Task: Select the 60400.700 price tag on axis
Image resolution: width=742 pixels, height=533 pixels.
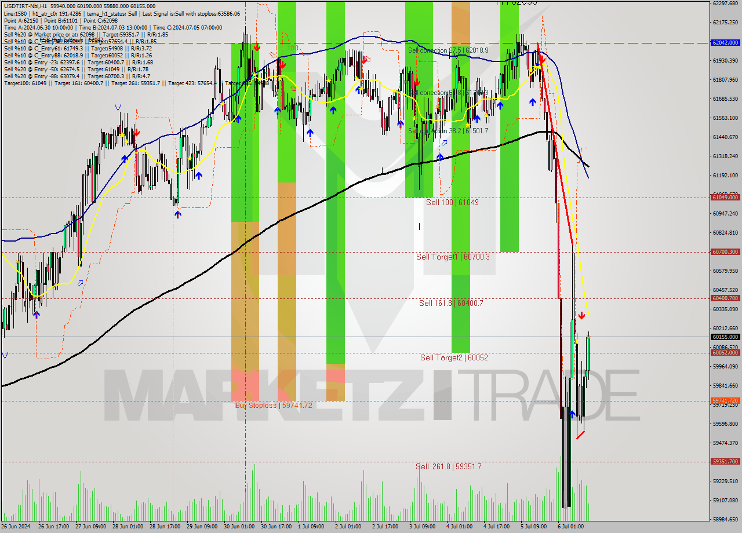Action: coord(725,298)
